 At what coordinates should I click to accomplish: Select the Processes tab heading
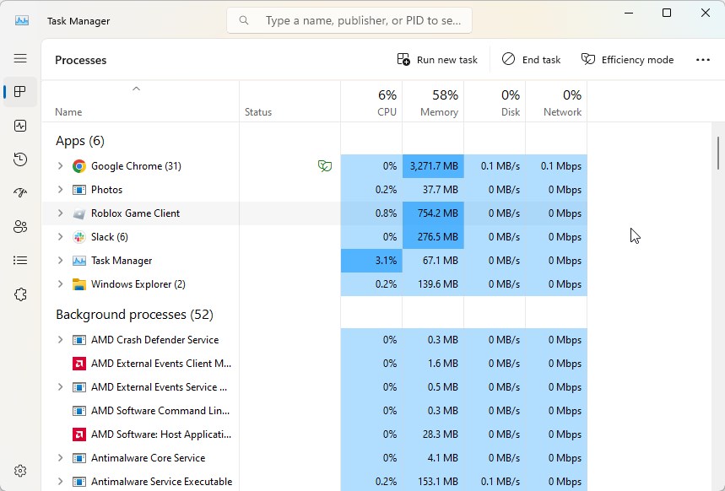[80, 60]
